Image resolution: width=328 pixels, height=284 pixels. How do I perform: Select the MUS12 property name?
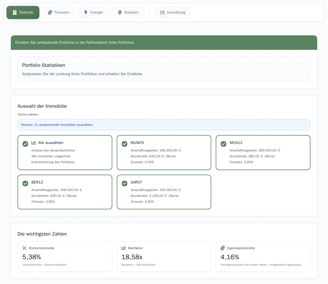tap(236, 143)
